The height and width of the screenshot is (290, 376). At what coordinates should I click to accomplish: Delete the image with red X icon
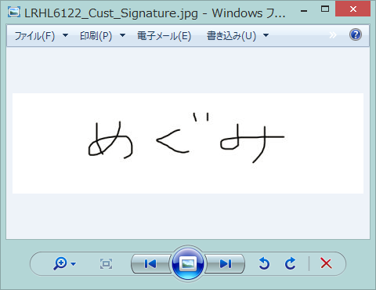point(326,263)
